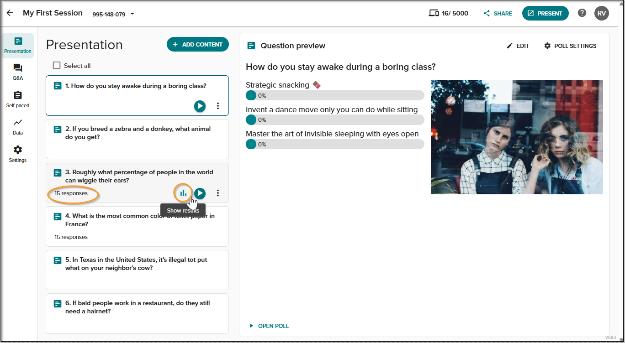This screenshot has width=625, height=343.
Task: Tick the Select all checkbox
Action: 57,66
